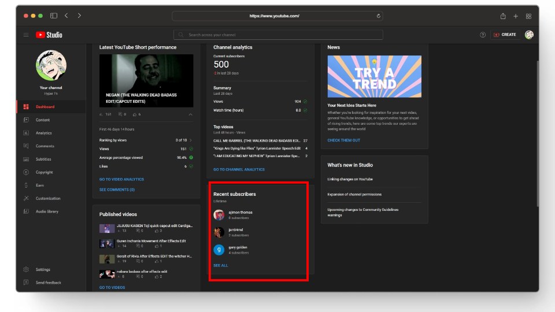Screen dimensions: 555x312
Task: Expand the Ranking by views arrow
Action: [191, 140]
